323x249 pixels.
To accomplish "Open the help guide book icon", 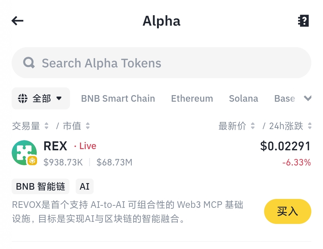I will point(304,21).
